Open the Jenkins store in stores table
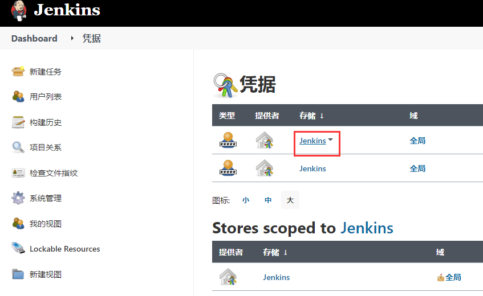The width and height of the screenshot is (483, 296). [x=277, y=277]
